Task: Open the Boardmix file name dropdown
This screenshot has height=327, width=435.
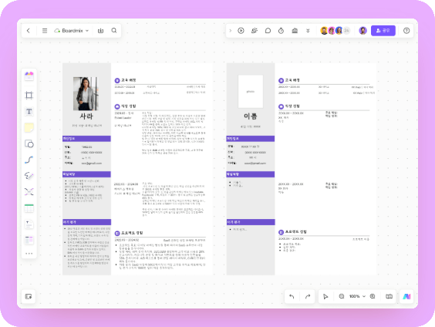Action: click(x=72, y=31)
